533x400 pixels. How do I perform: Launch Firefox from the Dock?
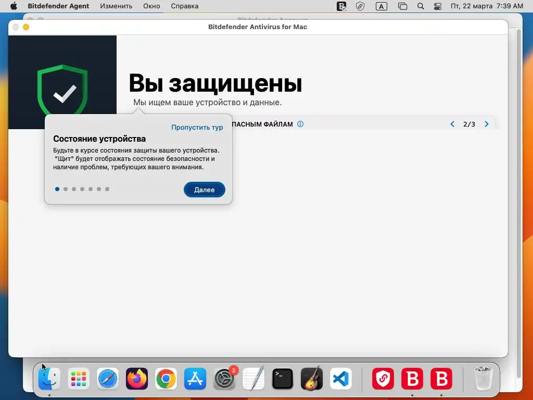pos(137,379)
